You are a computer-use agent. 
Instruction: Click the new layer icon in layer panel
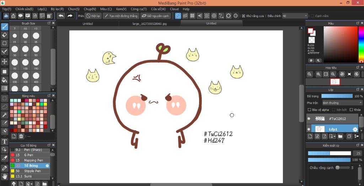click(310, 136)
